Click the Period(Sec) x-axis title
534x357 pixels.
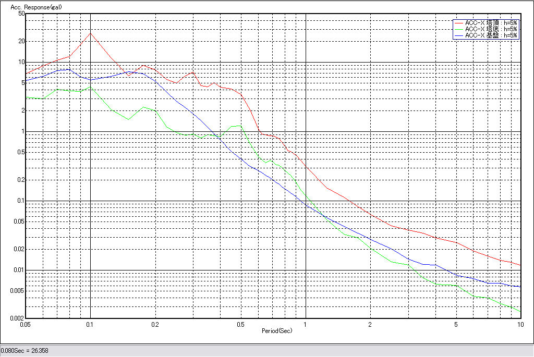click(x=276, y=331)
